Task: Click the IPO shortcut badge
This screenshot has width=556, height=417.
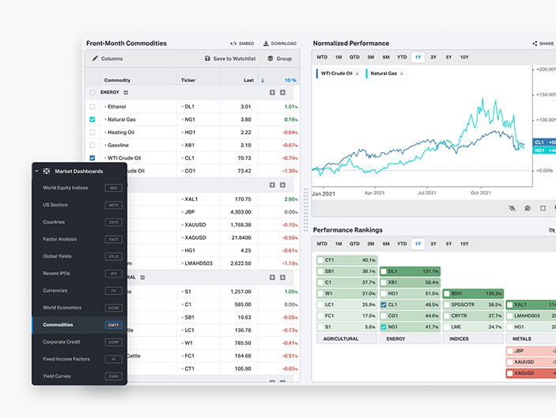Action: click(x=113, y=274)
